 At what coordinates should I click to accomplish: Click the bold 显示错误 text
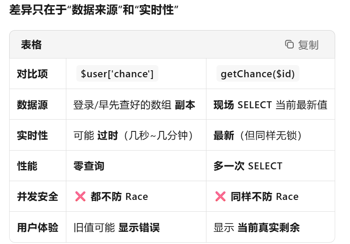[x=139, y=227]
